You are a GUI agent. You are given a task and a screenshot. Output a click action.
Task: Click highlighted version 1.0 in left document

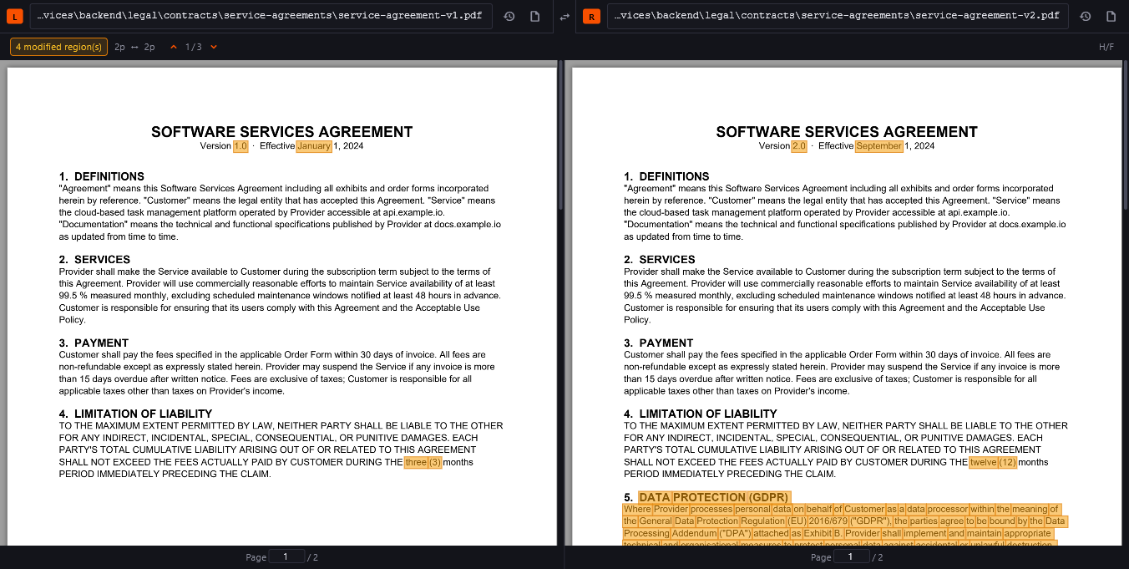(x=240, y=146)
